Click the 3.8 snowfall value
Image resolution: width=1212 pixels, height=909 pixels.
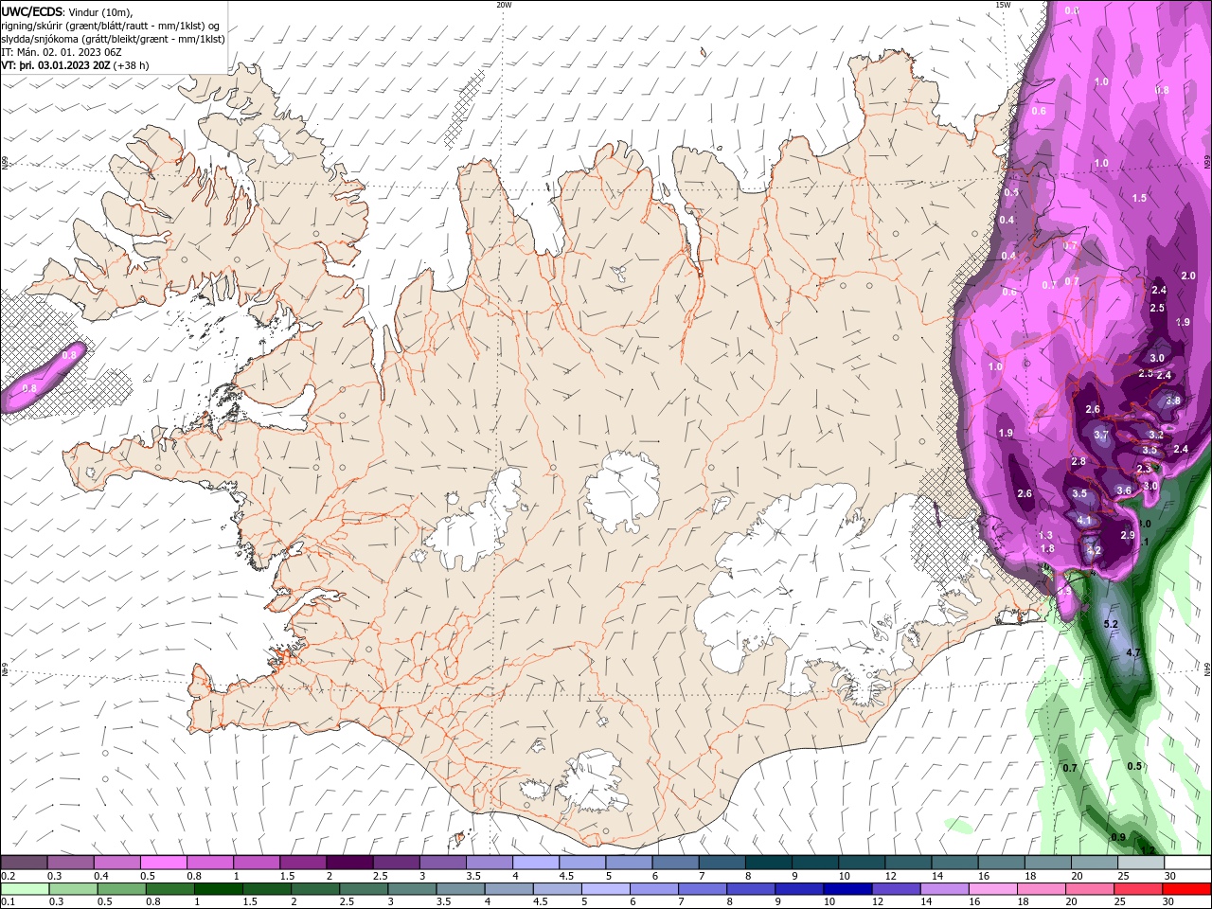pyautogui.click(x=1173, y=401)
